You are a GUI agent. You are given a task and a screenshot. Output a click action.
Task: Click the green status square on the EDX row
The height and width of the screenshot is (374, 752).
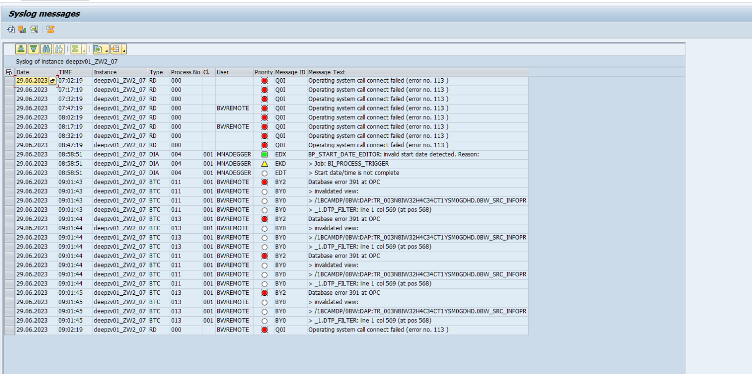click(x=263, y=154)
